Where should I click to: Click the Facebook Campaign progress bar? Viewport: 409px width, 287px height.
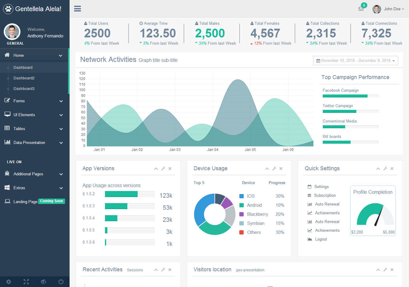[351, 96]
